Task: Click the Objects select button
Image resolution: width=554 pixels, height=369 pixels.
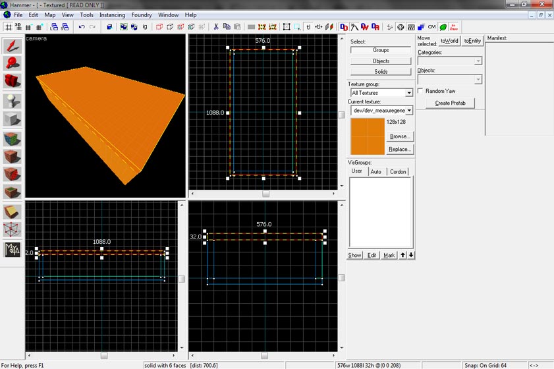Action: coord(381,61)
